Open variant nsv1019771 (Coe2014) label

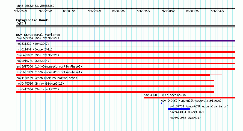(x=33, y=61)
